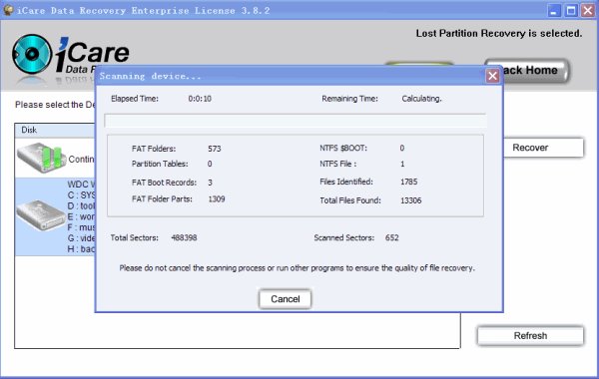The image size is (599, 379).
Task: Click the Total Files Found value
Action: (x=410, y=200)
